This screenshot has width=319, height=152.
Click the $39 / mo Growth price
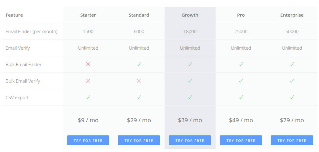[x=190, y=120]
